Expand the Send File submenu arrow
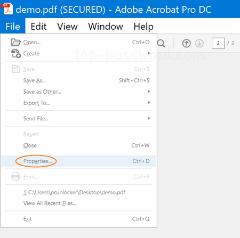Screen dimensions: 240x238 149,118
